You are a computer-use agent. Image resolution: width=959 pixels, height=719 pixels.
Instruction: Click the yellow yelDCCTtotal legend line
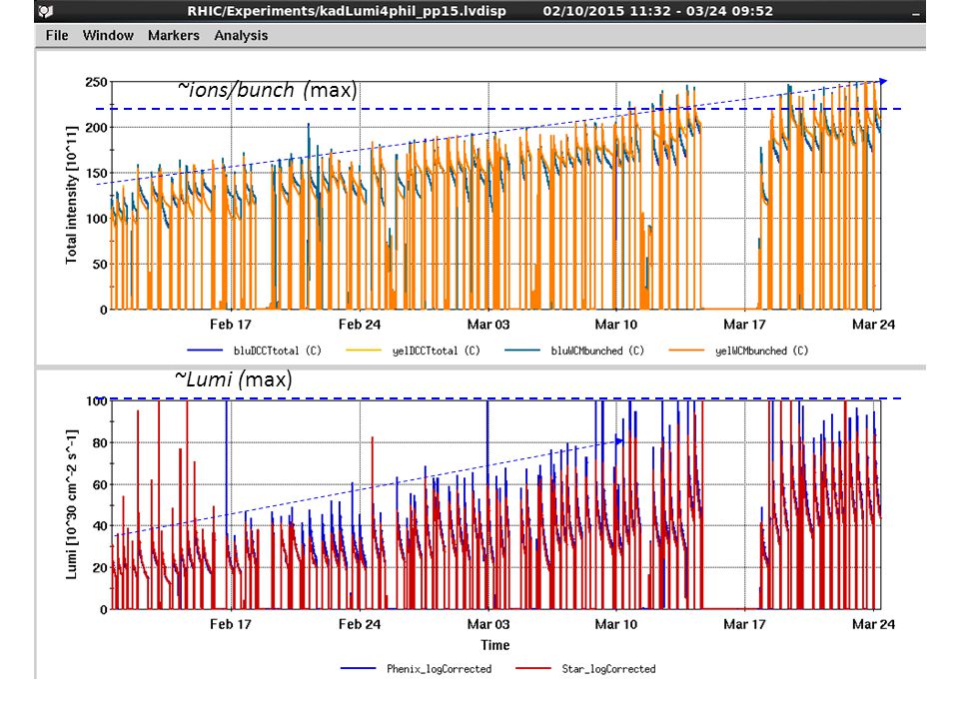click(364, 351)
